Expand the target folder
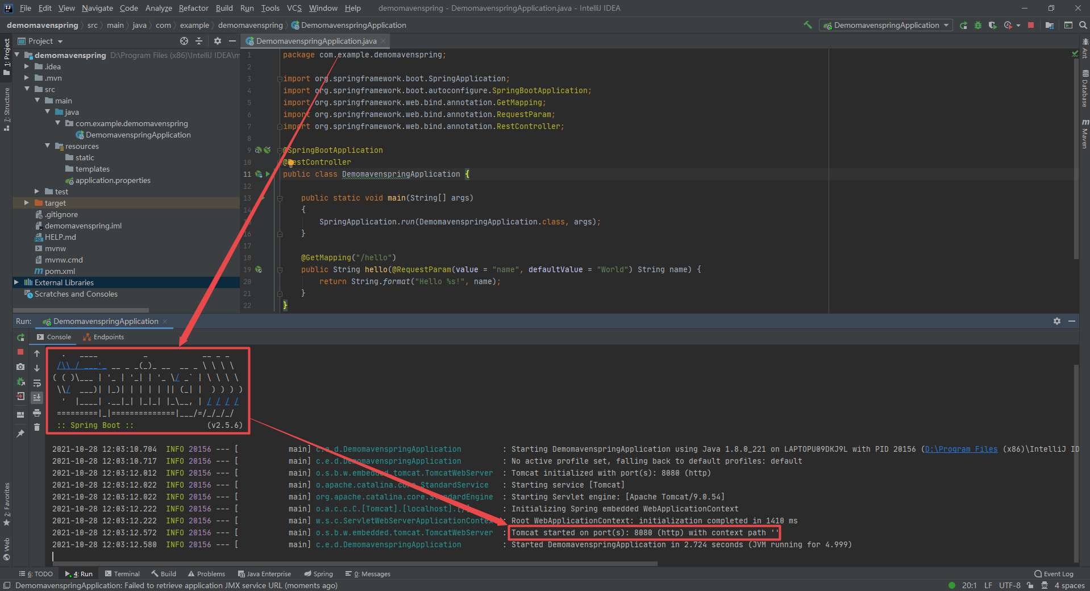The width and height of the screenshot is (1090, 591). click(x=26, y=203)
